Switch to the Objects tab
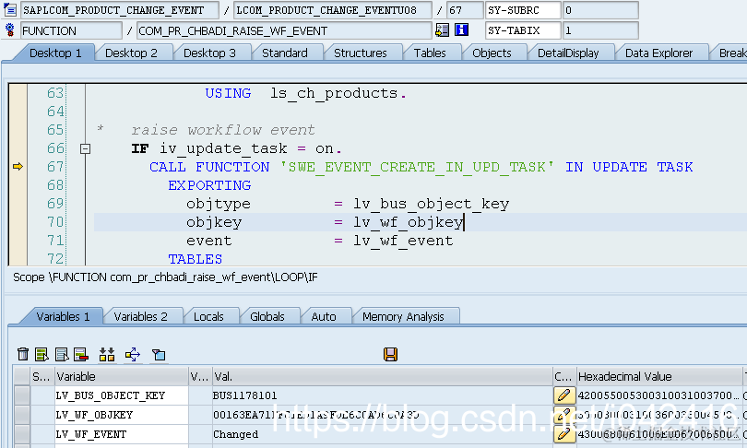Screen dimensions: 747x448 point(492,53)
